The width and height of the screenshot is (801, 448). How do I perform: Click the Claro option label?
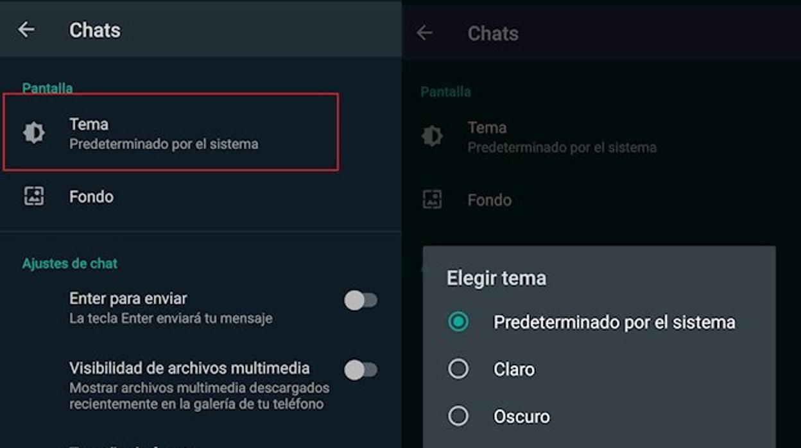coord(514,370)
